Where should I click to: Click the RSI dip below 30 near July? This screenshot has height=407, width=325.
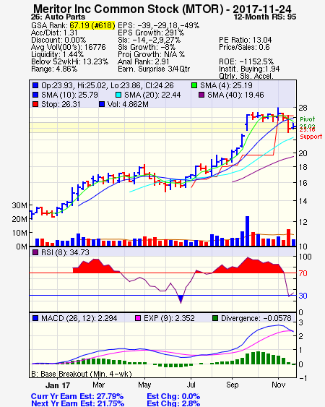(181, 299)
